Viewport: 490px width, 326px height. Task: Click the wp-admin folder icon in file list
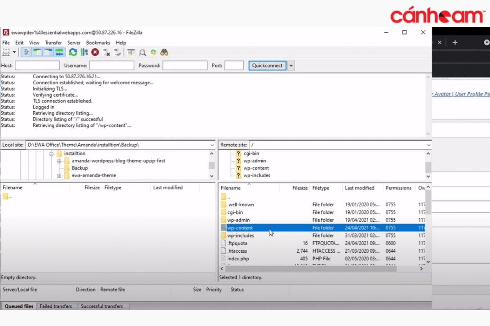(223, 220)
